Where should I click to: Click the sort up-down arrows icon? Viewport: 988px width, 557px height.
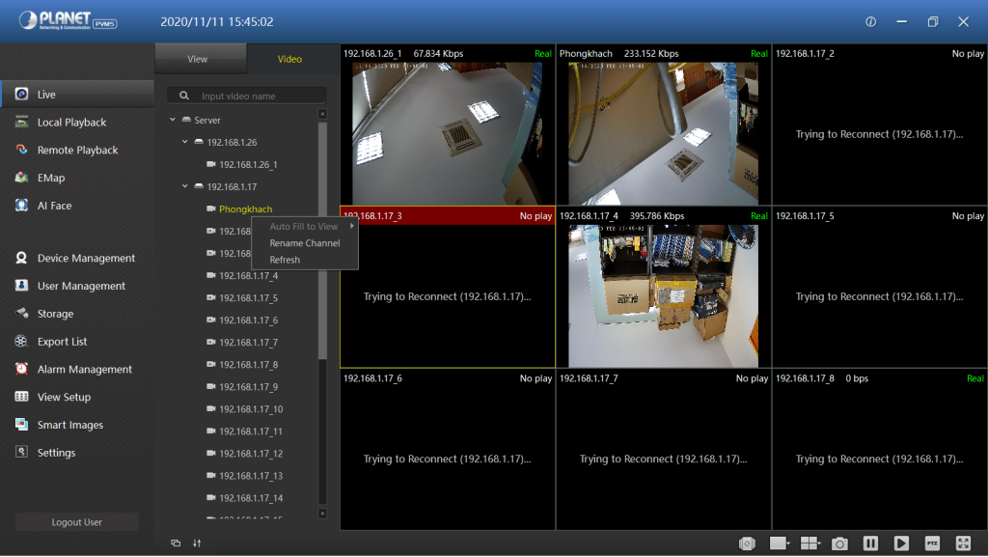tap(197, 543)
